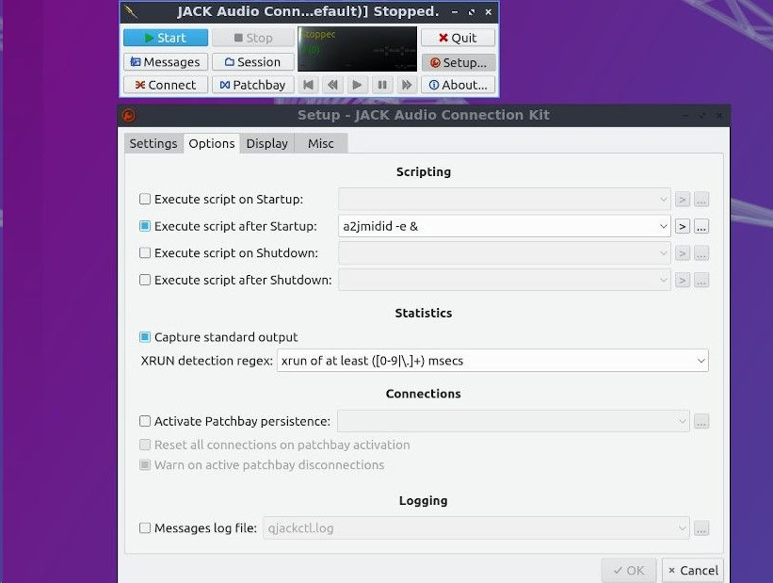Click the JACK main window title icon

pos(131,11)
